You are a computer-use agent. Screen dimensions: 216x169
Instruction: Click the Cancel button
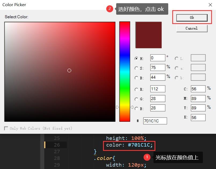pos(192,28)
